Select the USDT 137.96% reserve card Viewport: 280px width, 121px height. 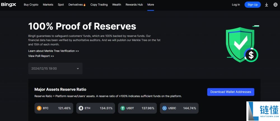[x=137, y=108]
